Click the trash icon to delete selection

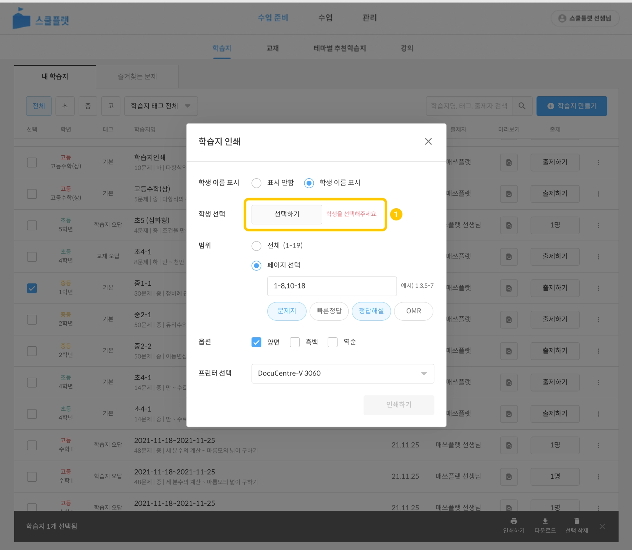(576, 522)
